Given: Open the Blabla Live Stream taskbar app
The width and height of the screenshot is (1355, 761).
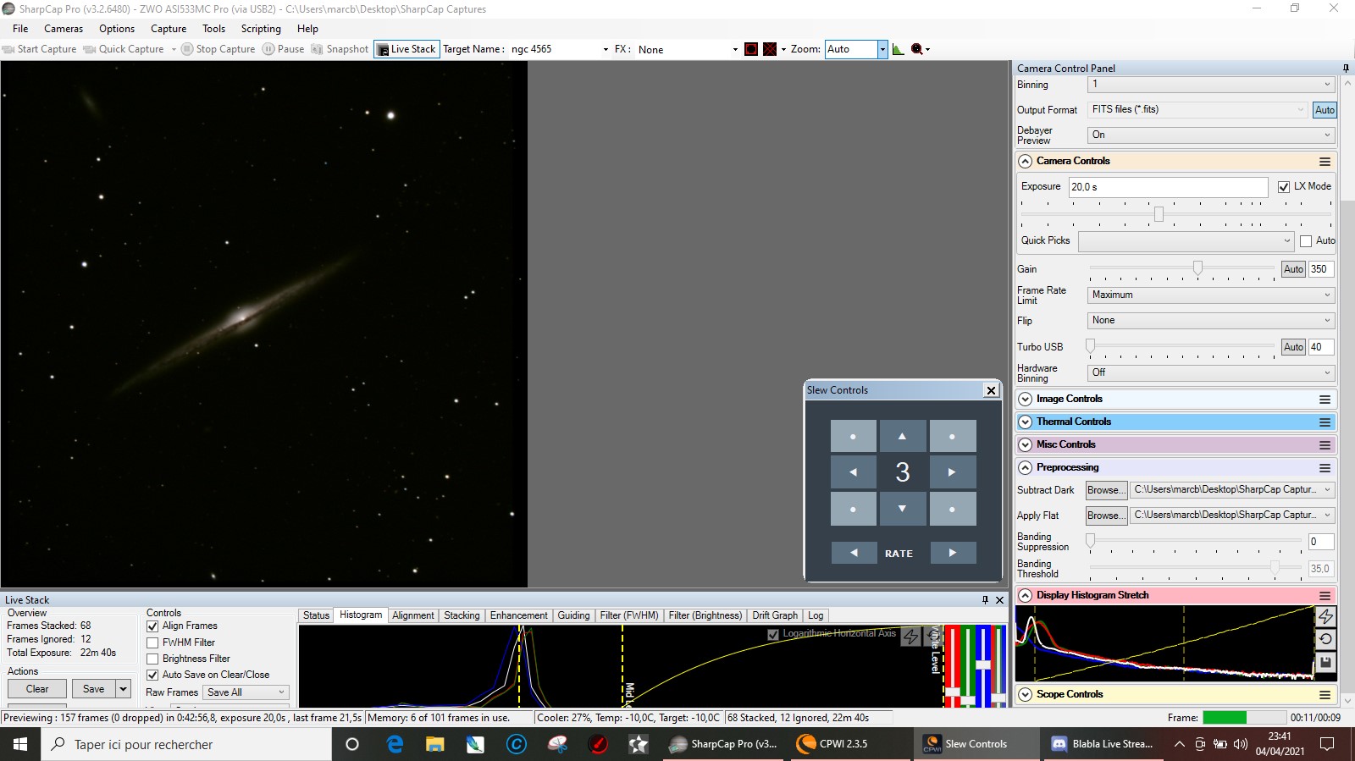Looking at the screenshot, I should pyautogui.click(x=1102, y=744).
